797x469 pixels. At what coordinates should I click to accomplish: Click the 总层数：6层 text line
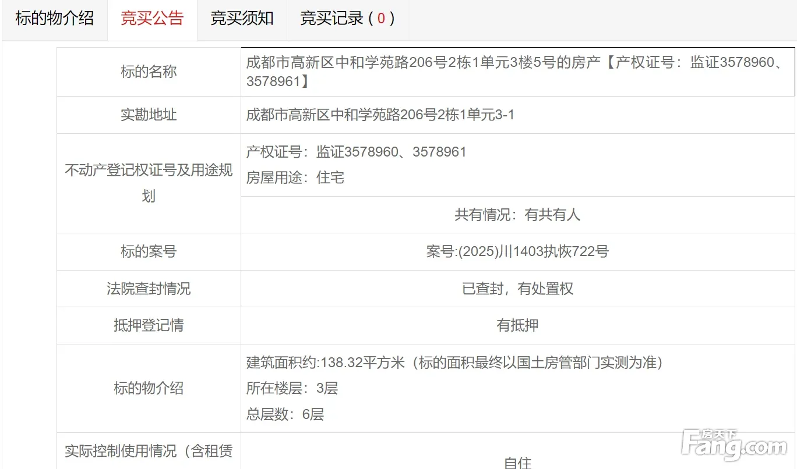pyautogui.click(x=285, y=415)
